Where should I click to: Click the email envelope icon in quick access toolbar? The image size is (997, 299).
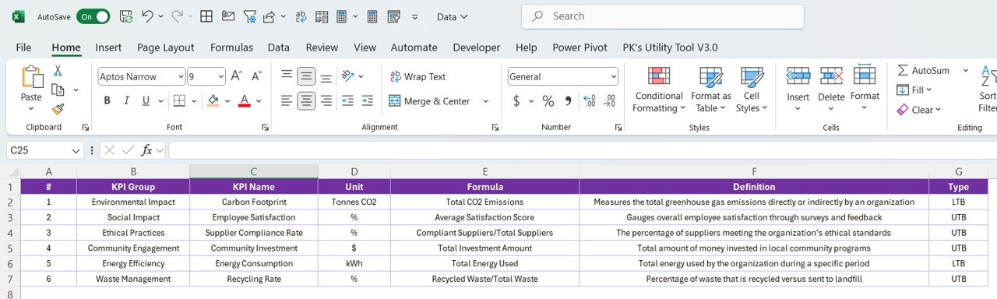pos(228,16)
